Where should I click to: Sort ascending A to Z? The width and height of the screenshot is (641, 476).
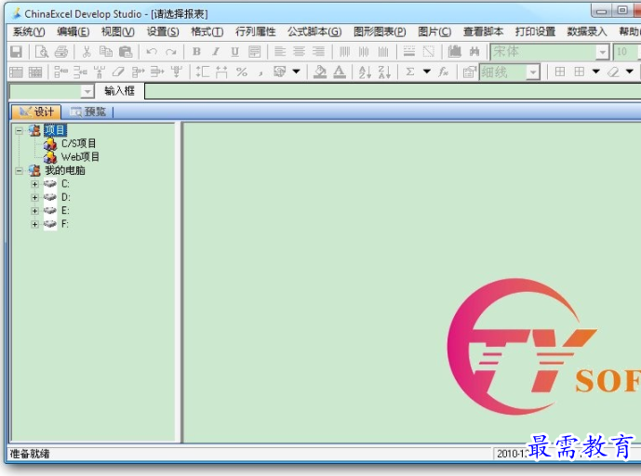tap(365, 73)
